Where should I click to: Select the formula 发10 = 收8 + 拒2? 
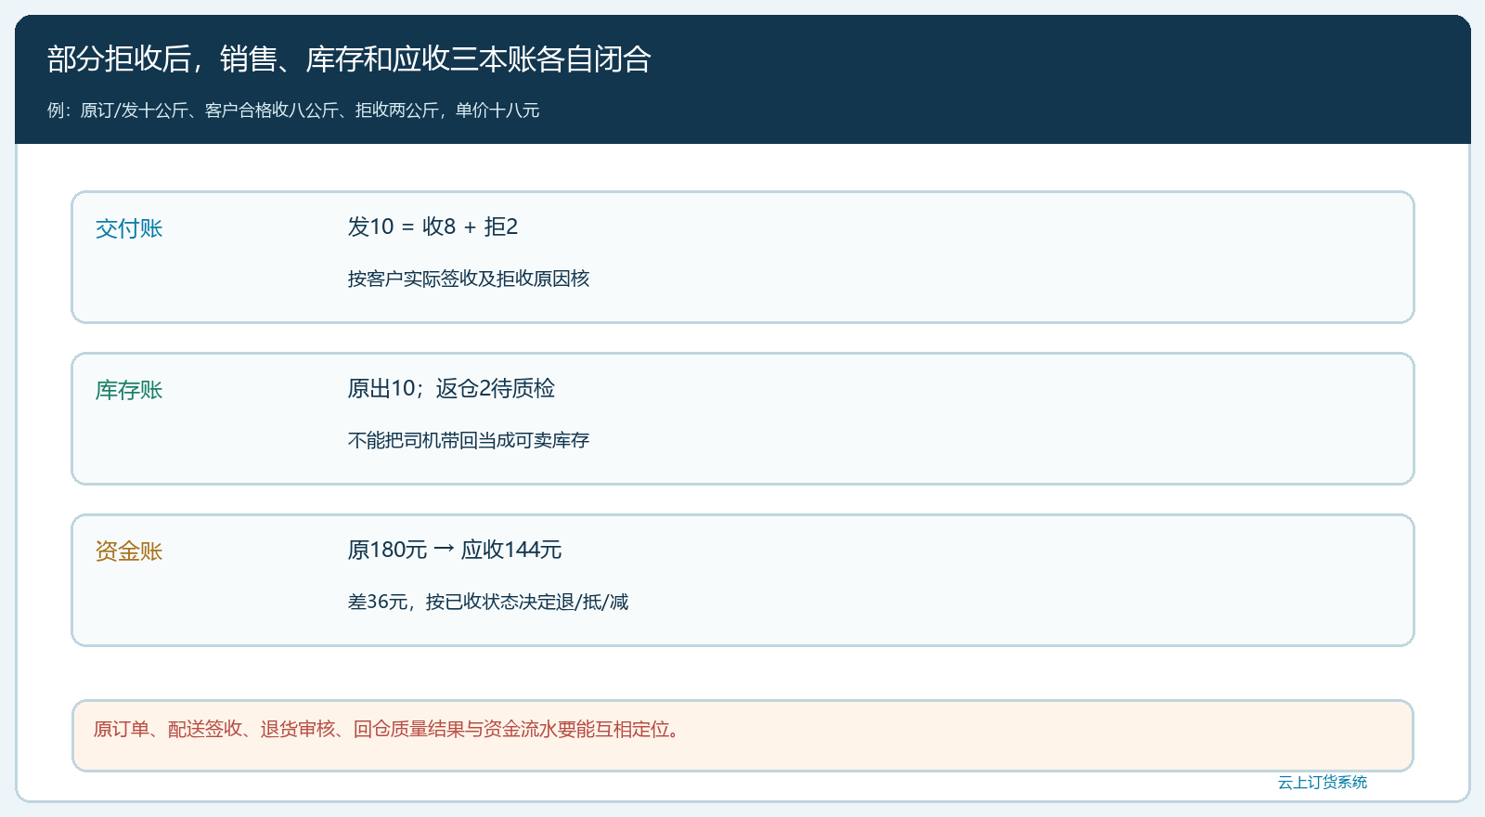433,227
